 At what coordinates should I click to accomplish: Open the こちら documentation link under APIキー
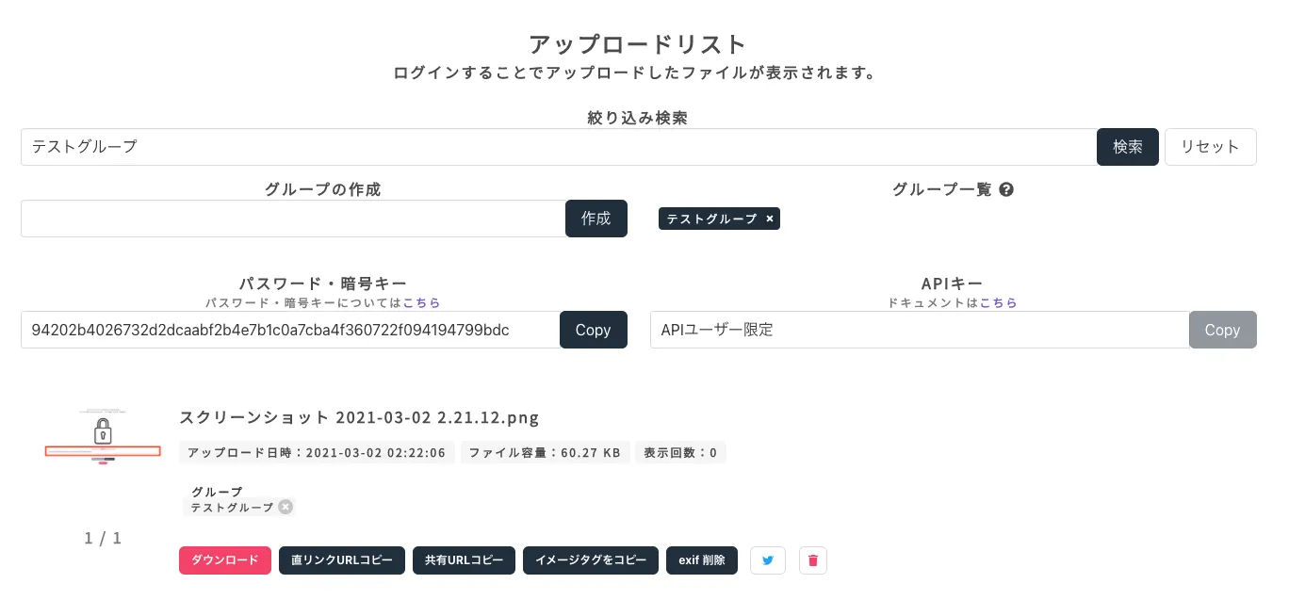[x=999, y=303]
